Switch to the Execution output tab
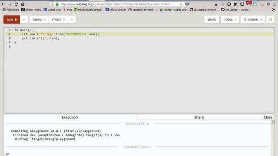The width and height of the screenshot is (278, 156). tap(69, 117)
